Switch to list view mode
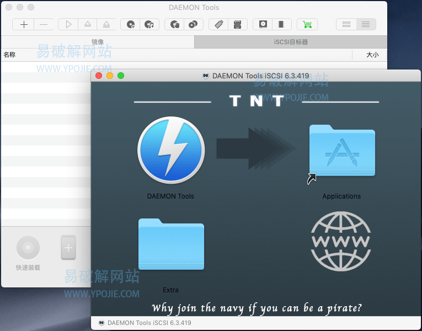Image resolution: width=422 pixels, height=331 pixels. coord(365,24)
